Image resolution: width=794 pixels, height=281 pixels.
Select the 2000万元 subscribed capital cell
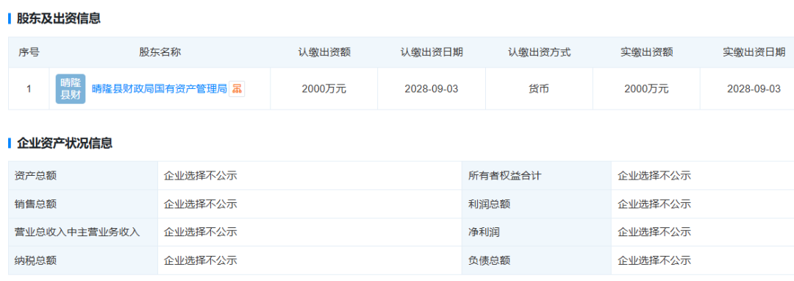324,88
